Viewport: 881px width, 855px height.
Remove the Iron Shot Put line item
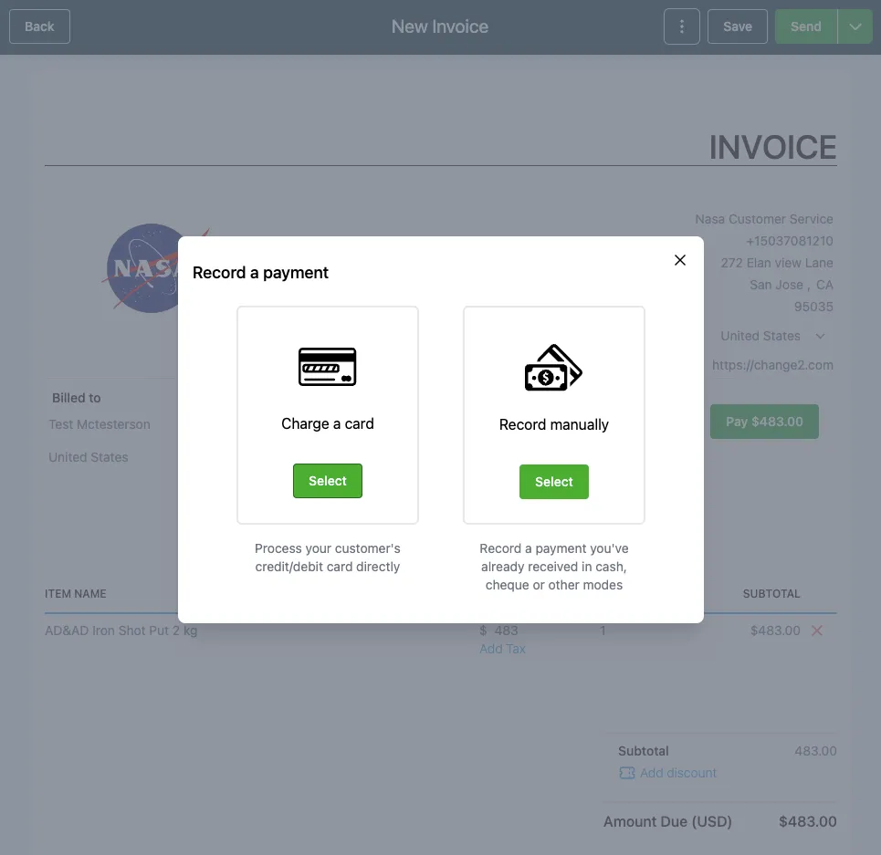tap(817, 631)
